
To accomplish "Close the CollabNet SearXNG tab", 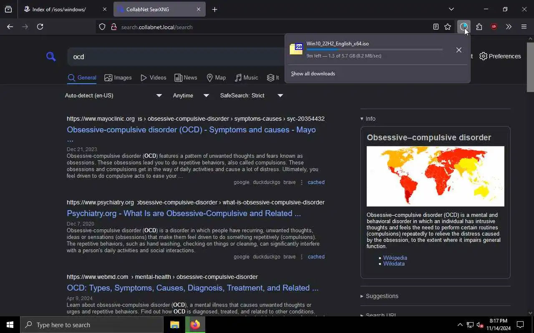I will (199, 9).
